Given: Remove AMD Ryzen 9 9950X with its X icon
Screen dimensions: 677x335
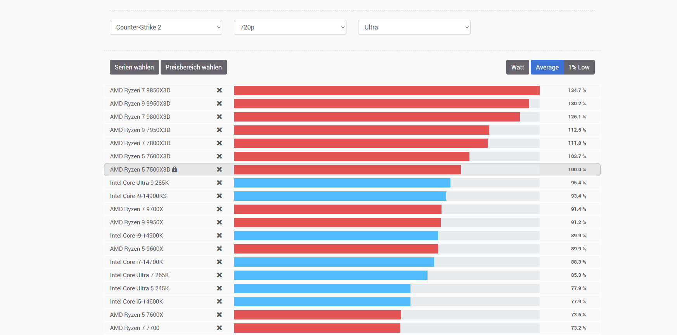Looking at the screenshot, I should [x=219, y=222].
